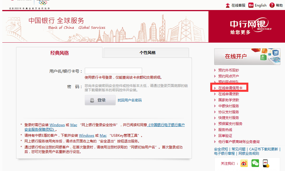Click the 帮助 question mark icon
The image size is (285, 171).
coord(272,5)
